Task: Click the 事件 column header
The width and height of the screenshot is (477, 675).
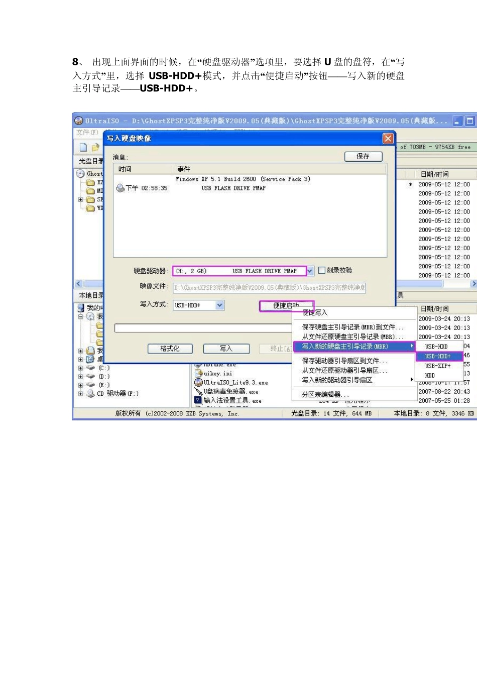Action: point(280,169)
